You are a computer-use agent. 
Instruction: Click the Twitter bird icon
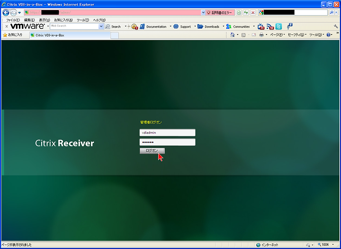click(x=278, y=27)
